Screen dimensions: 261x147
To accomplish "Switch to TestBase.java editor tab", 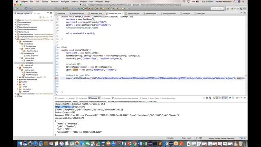I will [x=150, y=13].
